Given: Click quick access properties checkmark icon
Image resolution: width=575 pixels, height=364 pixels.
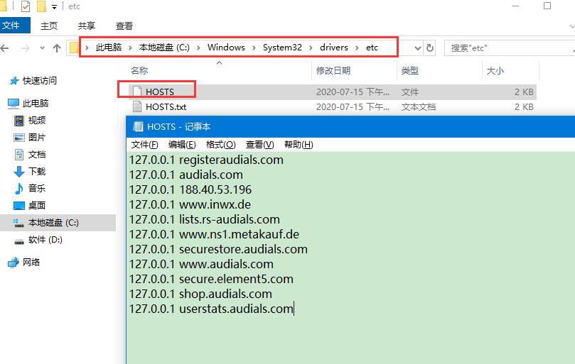Looking at the screenshot, I should (26, 6).
